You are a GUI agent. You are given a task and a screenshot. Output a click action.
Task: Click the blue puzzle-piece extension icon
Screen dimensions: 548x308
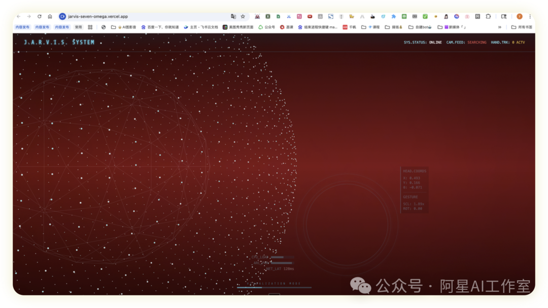click(394, 16)
